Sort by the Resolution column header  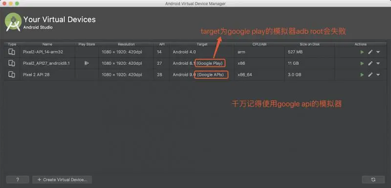pyautogui.click(x=126, y=44)
